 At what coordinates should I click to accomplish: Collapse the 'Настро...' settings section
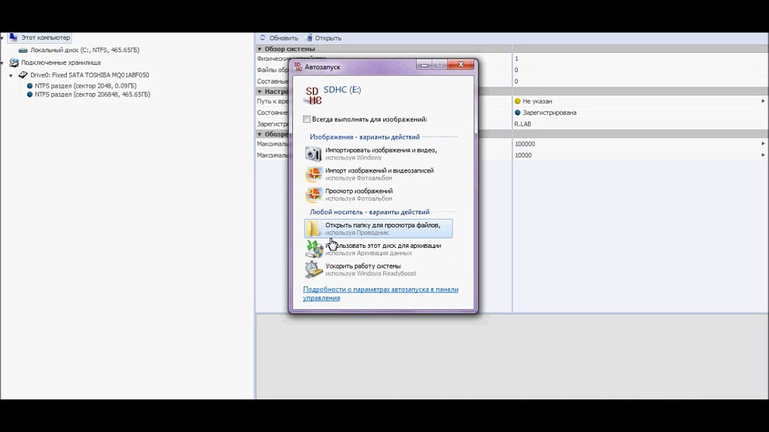(260, 92)
